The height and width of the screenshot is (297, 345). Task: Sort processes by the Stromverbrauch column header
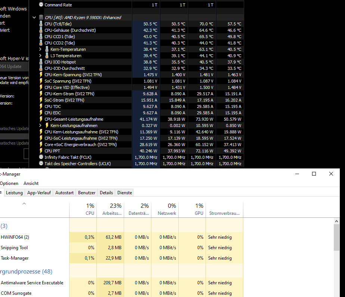[224, 210]
